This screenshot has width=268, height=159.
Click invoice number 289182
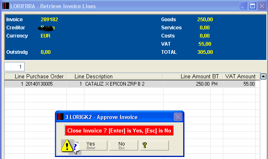(50, 20)
